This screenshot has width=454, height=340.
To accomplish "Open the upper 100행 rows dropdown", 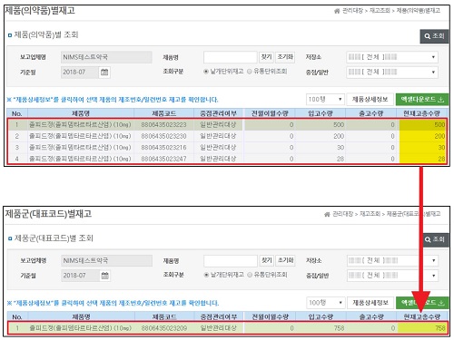I will [325, 99].
